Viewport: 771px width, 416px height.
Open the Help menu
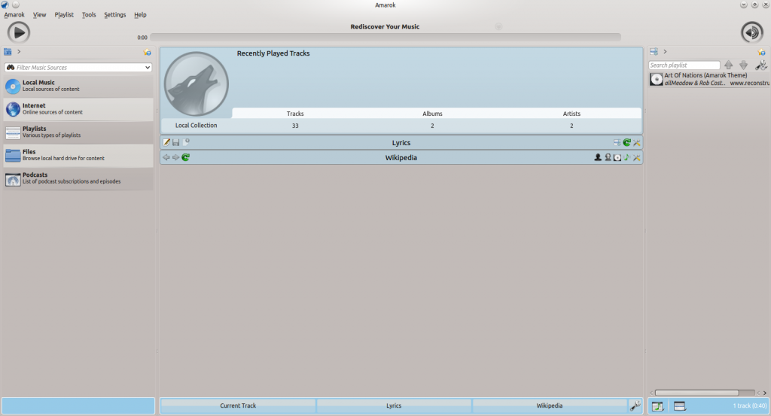click(x=140, y=15)
